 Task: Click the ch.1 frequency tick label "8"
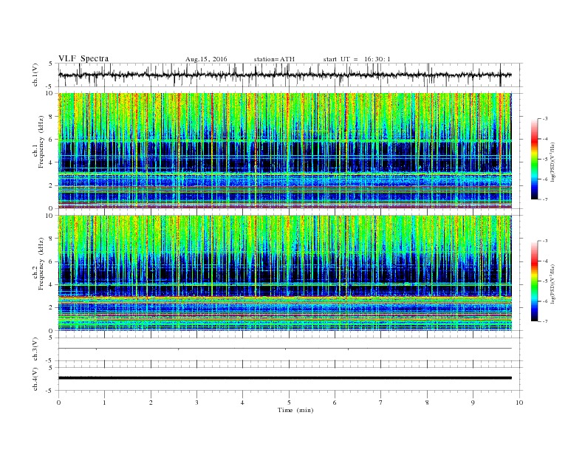[51, 117]
